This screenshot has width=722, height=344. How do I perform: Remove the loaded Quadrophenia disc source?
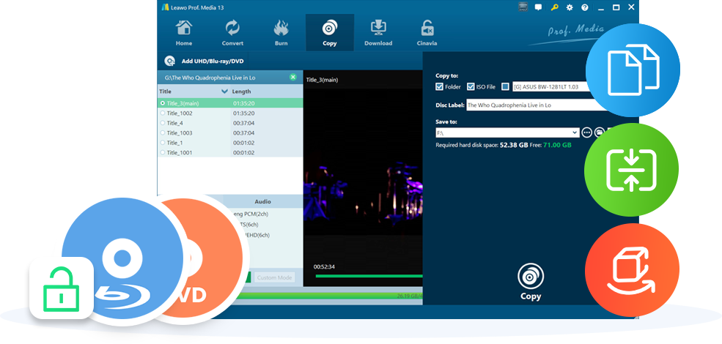coord(293,78)
